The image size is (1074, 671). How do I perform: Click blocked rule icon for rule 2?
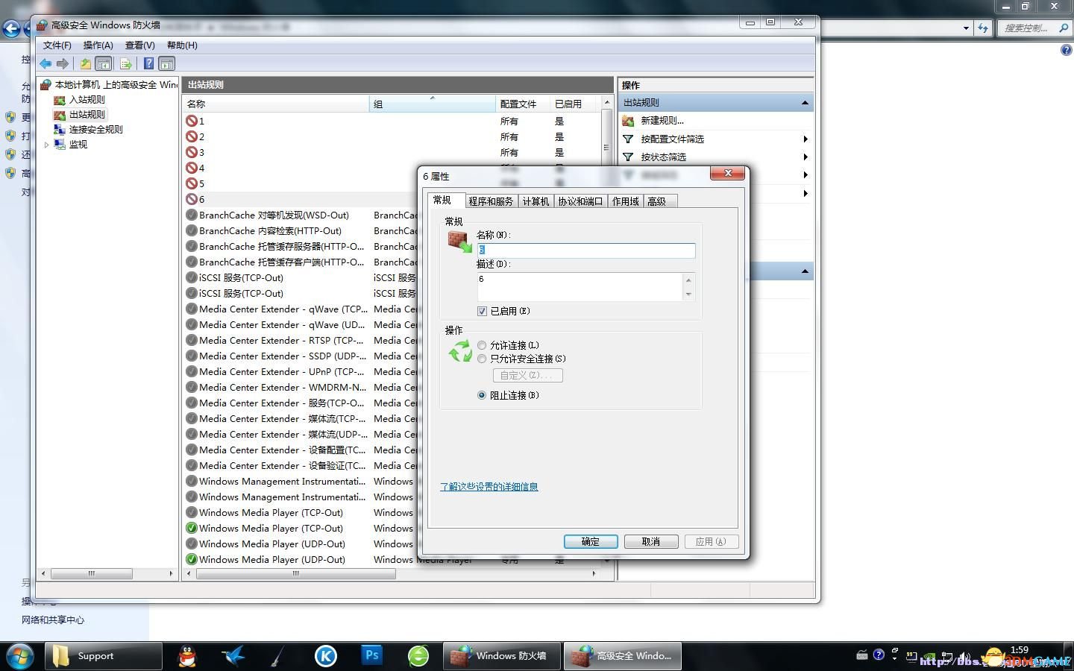click(x=192, y=136)
